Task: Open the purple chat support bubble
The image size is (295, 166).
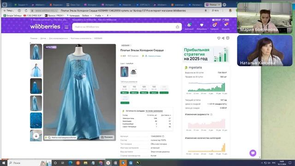Action: (x=253, y=153)
